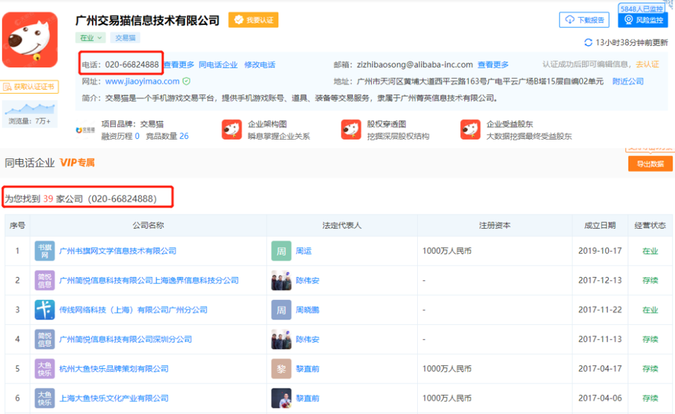Open the 企业受益股东 icon

[x=470, y=130]
